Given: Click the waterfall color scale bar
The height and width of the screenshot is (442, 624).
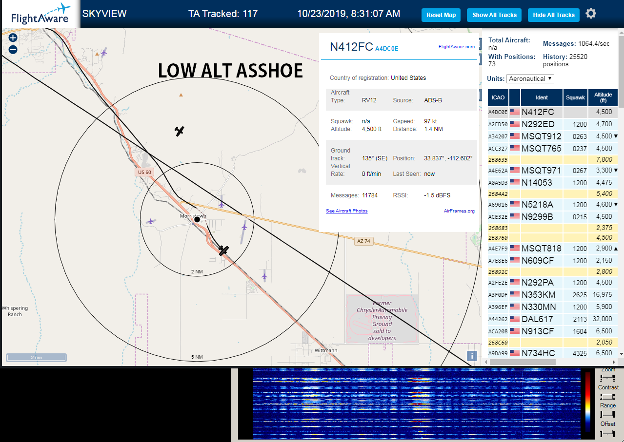Looking at the screenshot, I should [x=587, y=403].
